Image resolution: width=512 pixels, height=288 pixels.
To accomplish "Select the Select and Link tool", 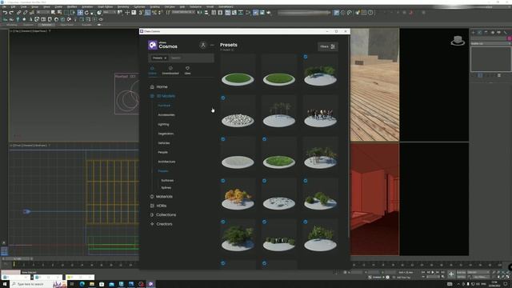I will coord(19,13).
